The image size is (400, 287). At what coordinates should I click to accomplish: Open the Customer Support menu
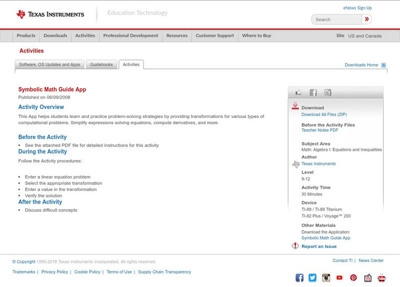tap(215, 35)
